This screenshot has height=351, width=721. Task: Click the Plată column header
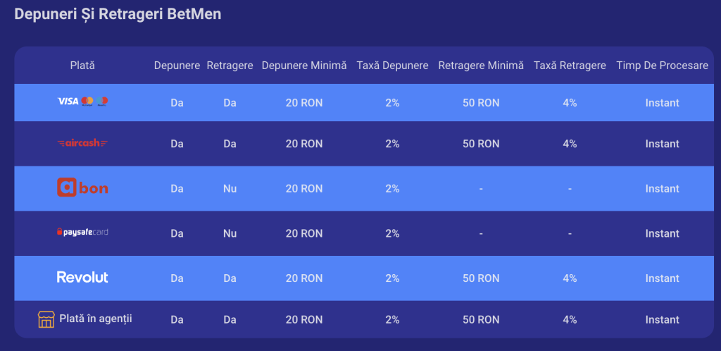click(82, 66)
